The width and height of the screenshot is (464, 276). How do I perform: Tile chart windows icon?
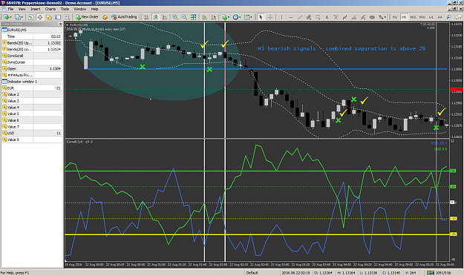tap(193, 17)
